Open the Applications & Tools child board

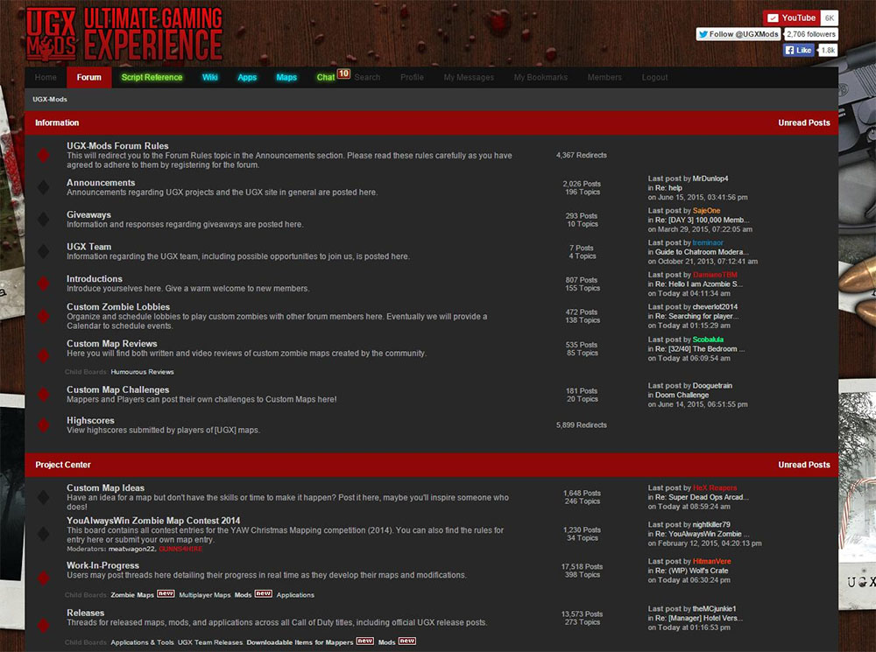(x=143, y=642)
